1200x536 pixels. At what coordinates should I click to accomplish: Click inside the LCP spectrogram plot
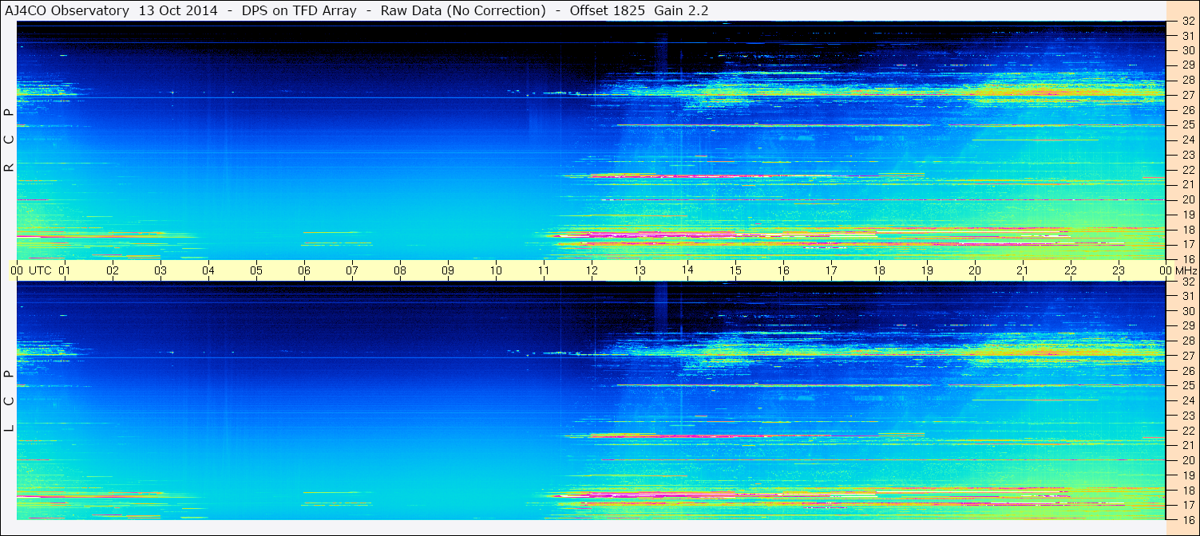(x=592, y=401)
